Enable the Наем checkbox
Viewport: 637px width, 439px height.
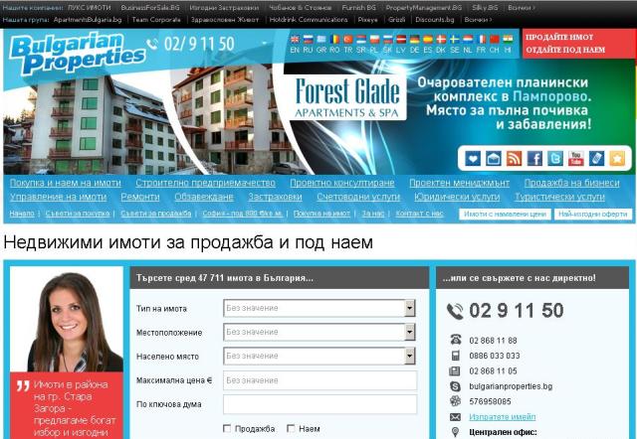point(291,429)
